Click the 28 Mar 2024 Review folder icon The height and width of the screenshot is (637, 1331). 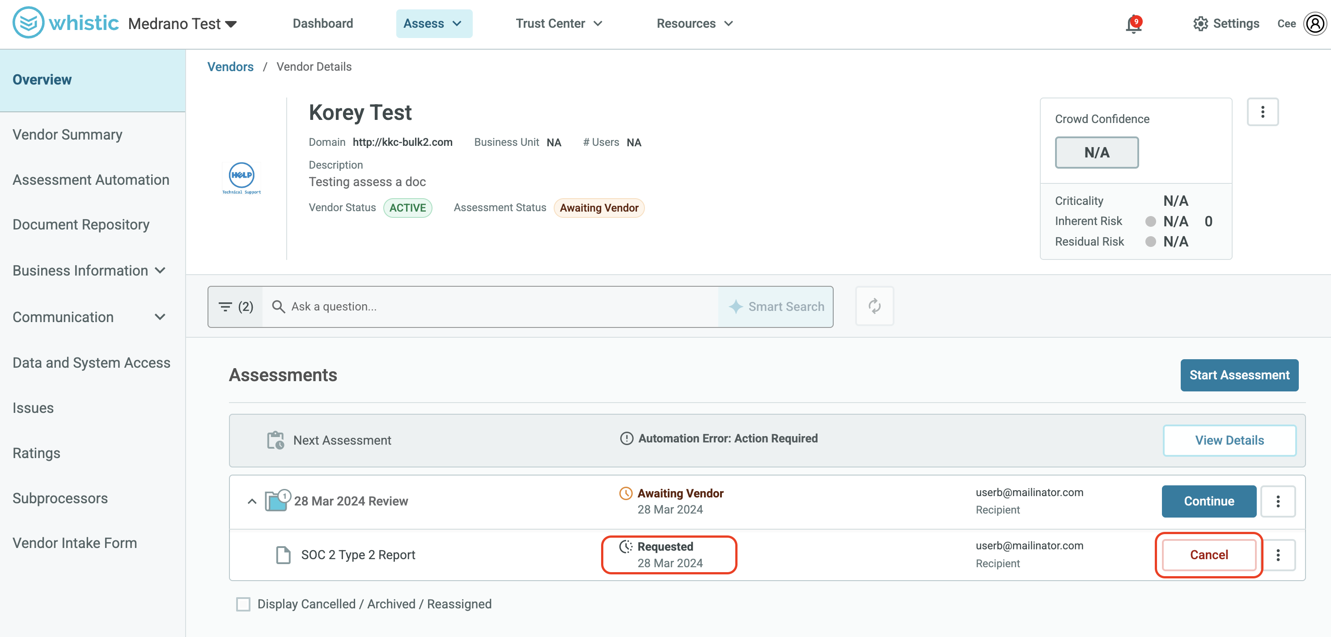coord(277,500)
